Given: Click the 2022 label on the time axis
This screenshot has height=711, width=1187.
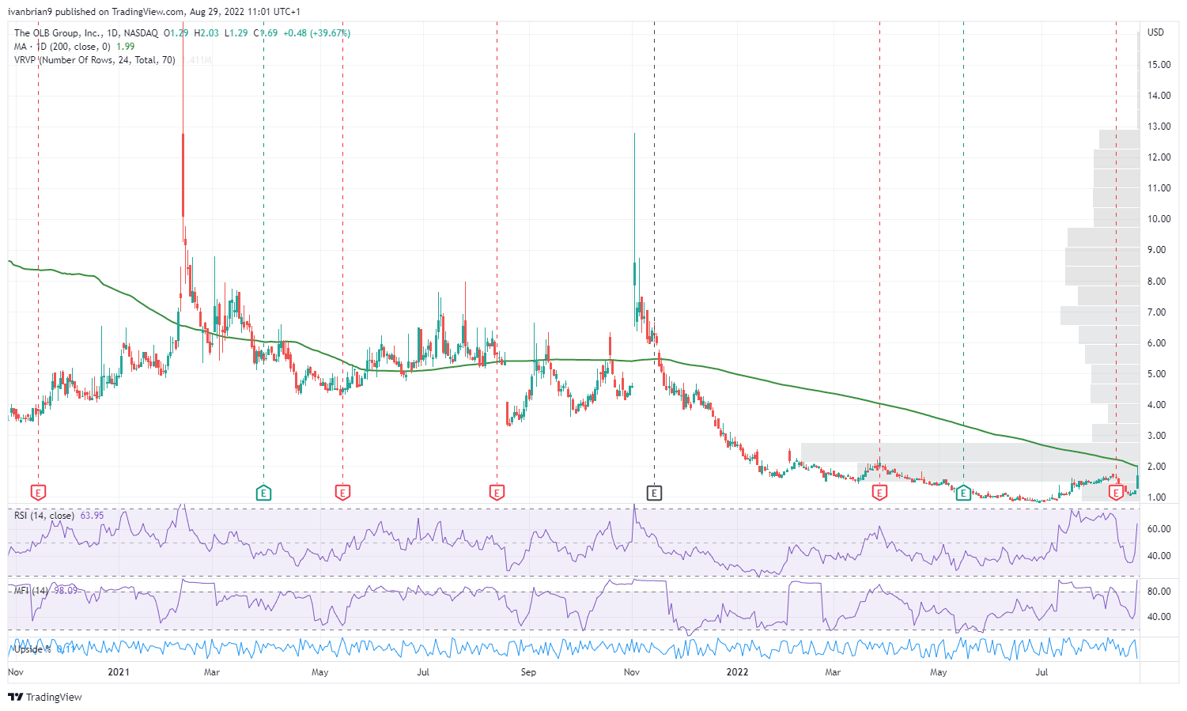Looking at the screenshot, I should pyautogui.click(x=737, y=672).
